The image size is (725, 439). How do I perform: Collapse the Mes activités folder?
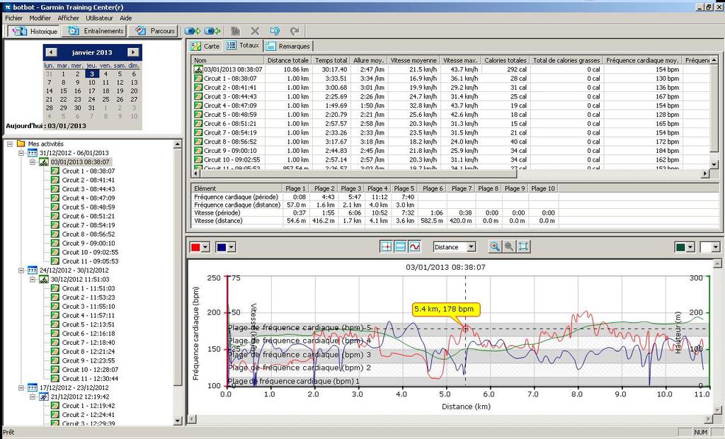10,144
